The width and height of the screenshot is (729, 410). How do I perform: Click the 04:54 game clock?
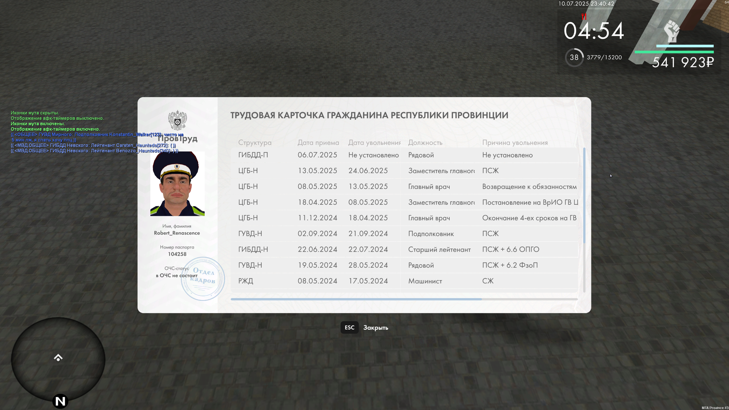[x=594, y=31]
